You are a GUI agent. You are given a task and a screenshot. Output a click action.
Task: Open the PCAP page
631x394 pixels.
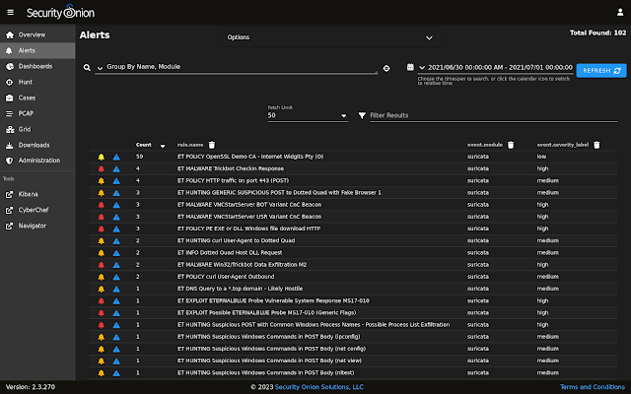37,113
